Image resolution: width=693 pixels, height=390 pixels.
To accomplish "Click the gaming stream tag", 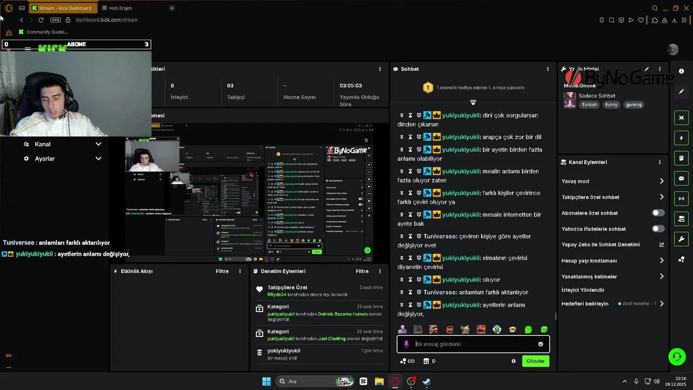I will pos(633,105).
